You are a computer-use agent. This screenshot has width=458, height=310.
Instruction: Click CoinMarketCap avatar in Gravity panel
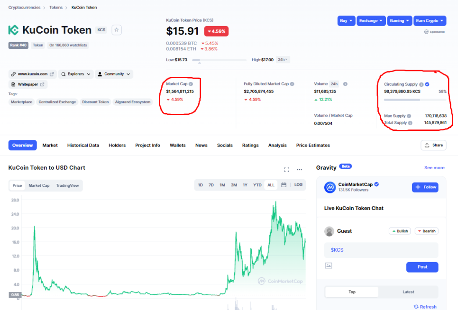coord(330,187)
